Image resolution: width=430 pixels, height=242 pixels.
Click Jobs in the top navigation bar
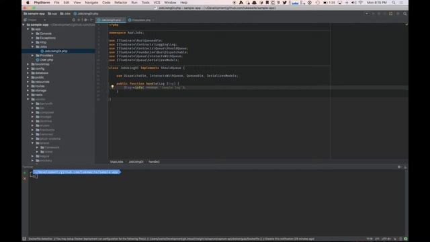(x=65, y=13)
